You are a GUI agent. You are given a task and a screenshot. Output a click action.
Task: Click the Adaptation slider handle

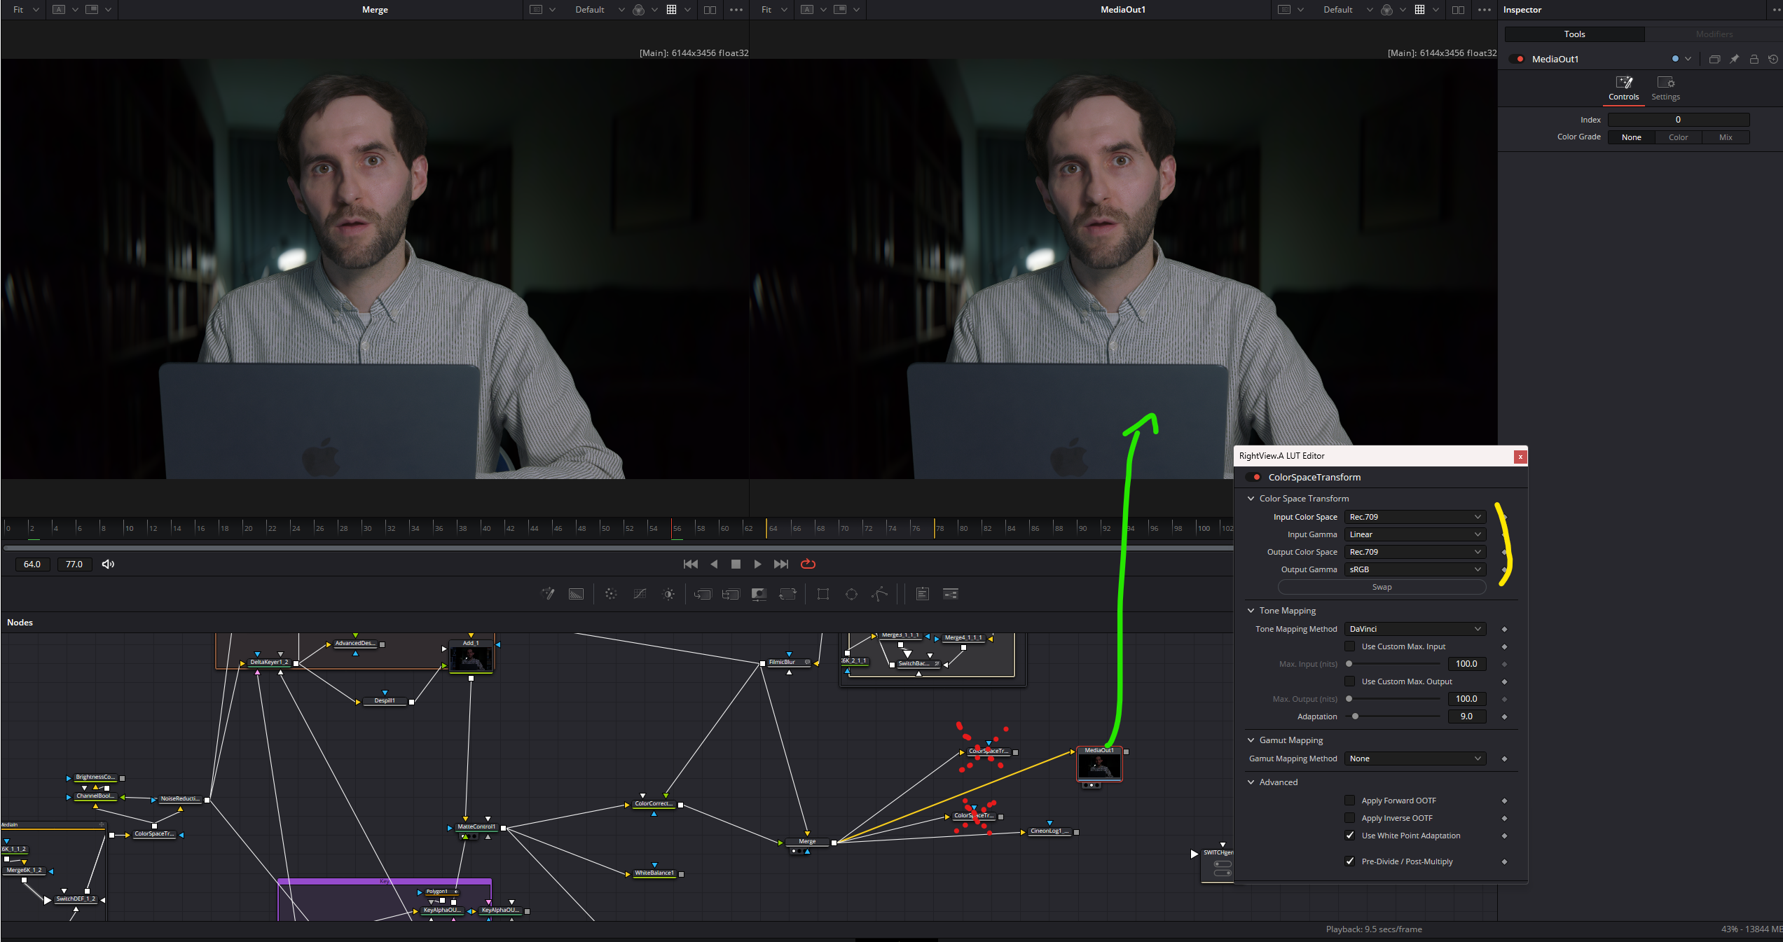[1356, 716]
